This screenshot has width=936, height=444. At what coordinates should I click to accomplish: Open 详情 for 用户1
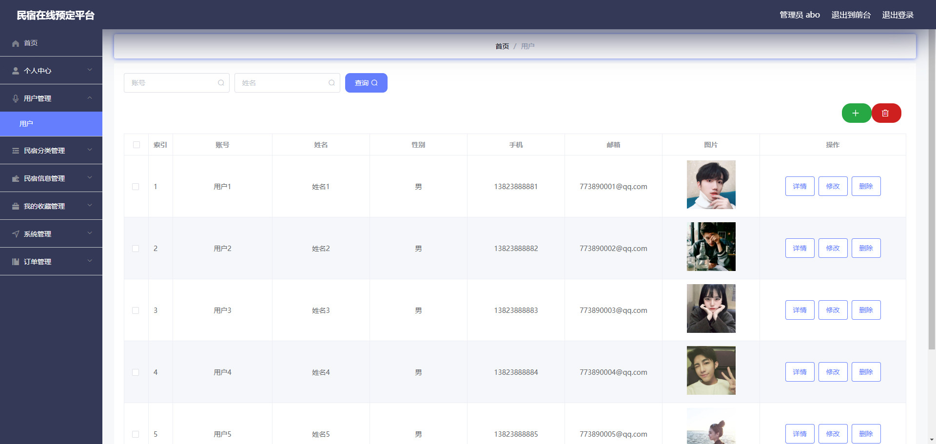coord(800,186)
